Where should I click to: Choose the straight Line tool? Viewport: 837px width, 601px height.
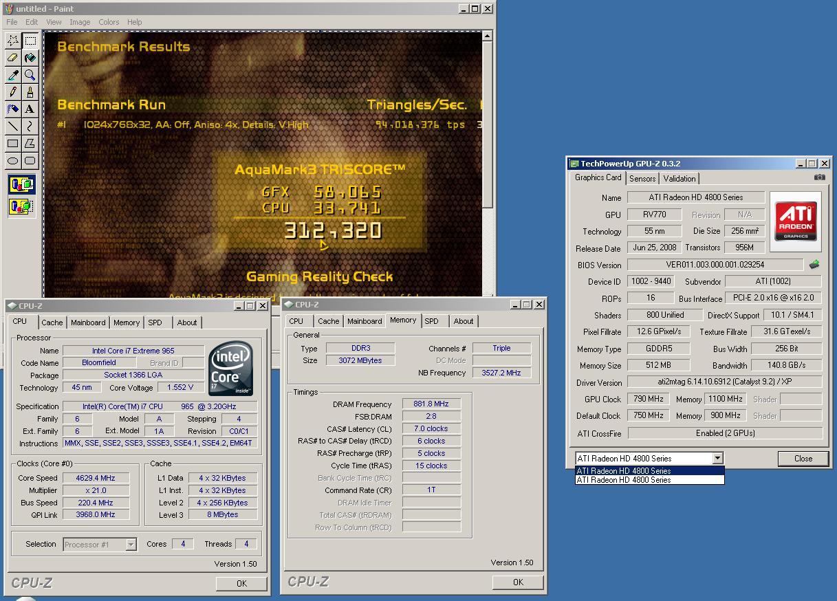tap(13, 127)
